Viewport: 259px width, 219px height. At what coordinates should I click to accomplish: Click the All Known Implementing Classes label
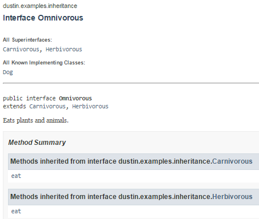point(44,63)
